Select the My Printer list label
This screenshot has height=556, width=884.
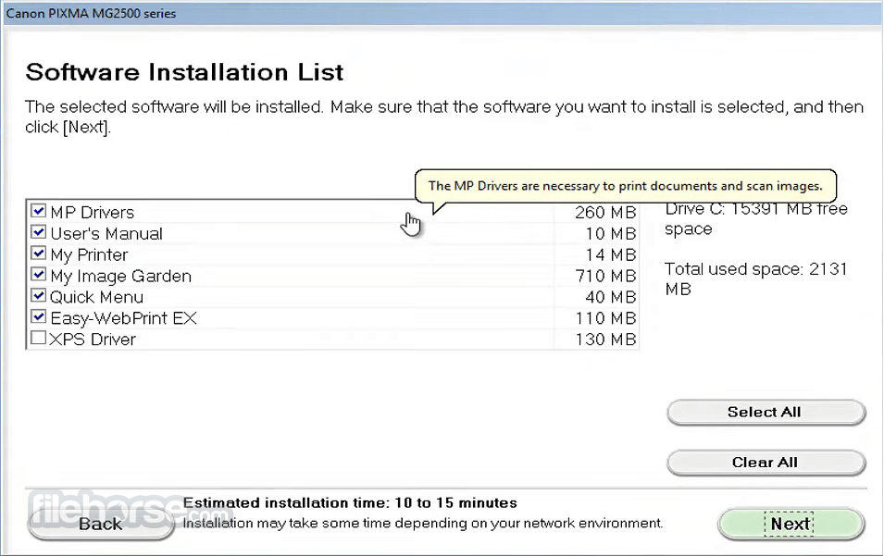(89, 255)
